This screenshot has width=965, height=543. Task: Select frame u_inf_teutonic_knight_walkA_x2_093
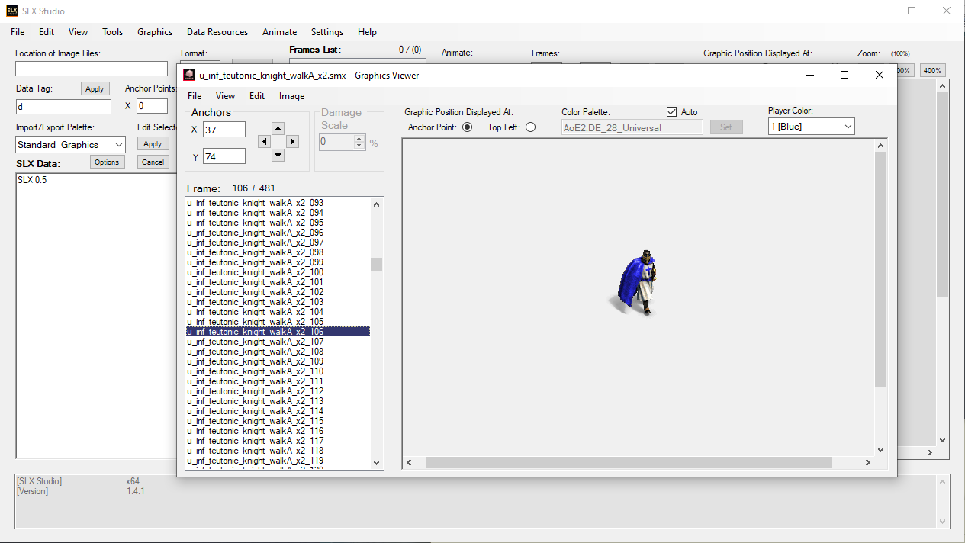pyautogui.click(x=278, y=203)
